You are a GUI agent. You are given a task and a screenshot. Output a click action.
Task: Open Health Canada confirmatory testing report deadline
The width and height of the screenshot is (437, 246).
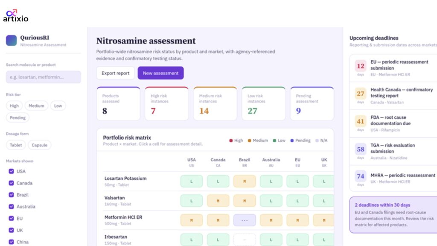pyautogui.click(x=393, y=96)
